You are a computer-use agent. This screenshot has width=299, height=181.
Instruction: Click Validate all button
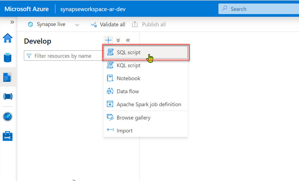pyautogui.click(x=108, y=25)
